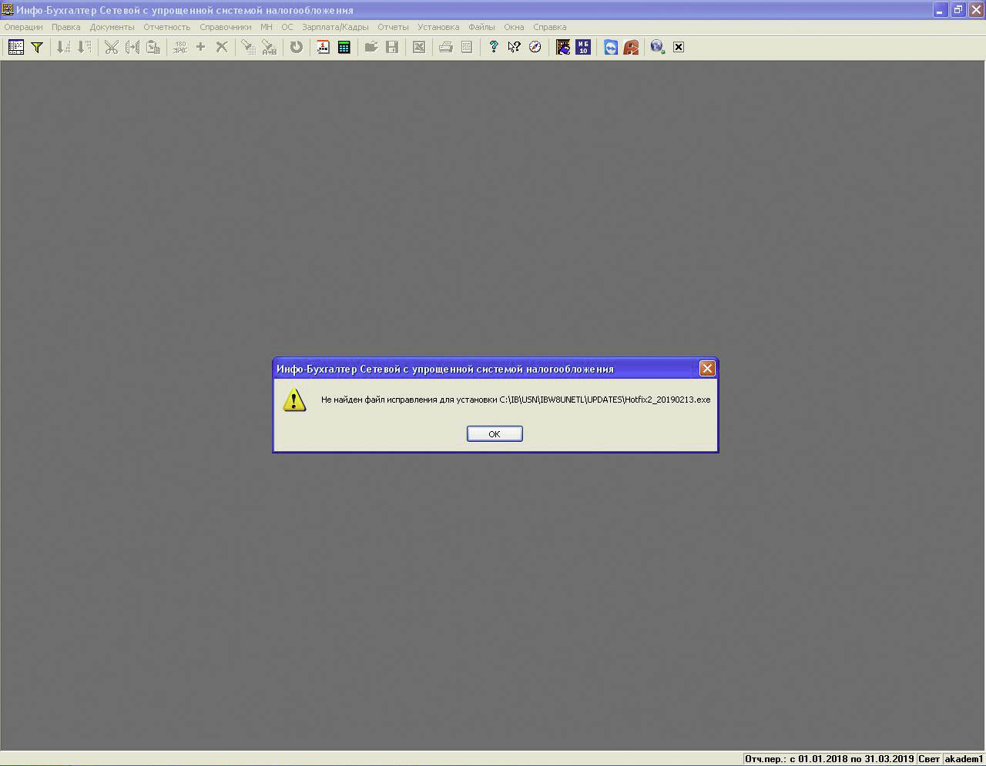Click the question mark help icon
The image size is (986, 766).
(494, 47)
